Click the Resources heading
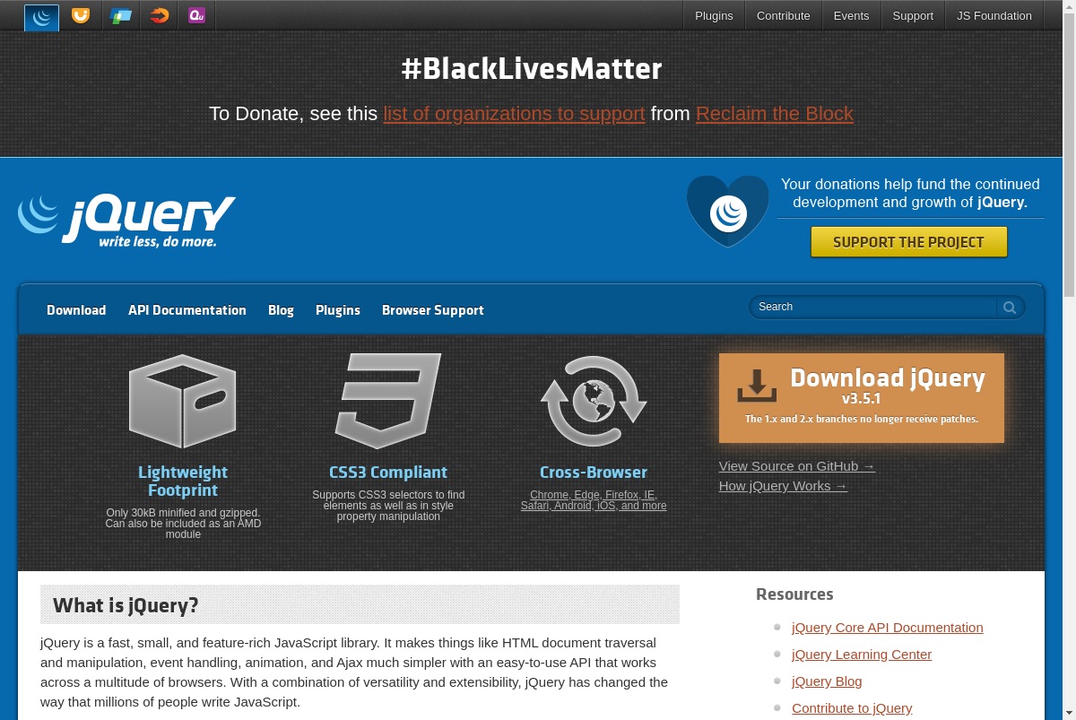This screenshot has height=720, width=1076. (x=794, y=594)
